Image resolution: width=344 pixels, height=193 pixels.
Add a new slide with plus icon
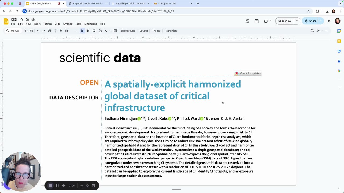tap(25, 31)
